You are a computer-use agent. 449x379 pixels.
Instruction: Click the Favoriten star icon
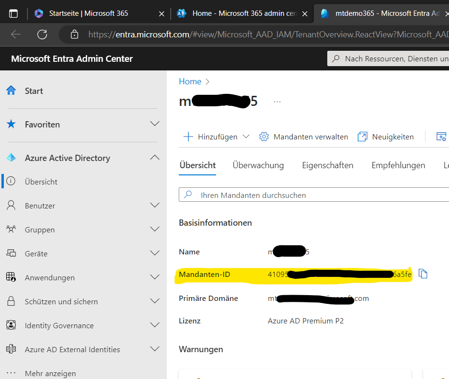click(x=11, y=124)
